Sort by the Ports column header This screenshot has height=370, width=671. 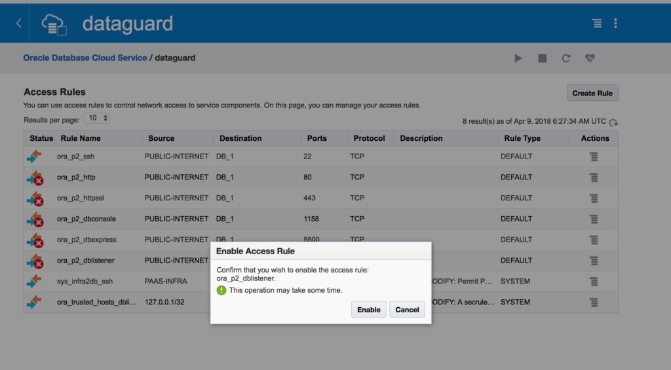[x=317, y=138]
